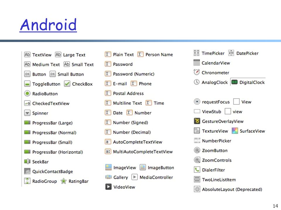Click the TextView widget icon

tap(27, 55)
